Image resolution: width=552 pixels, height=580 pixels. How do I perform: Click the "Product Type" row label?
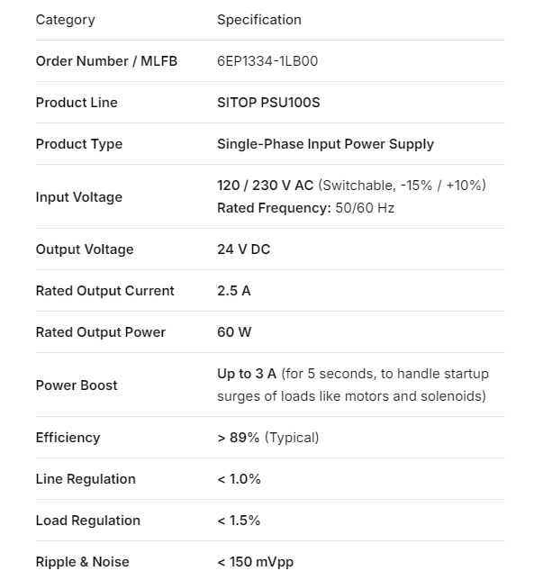click(x=79, y=144)
